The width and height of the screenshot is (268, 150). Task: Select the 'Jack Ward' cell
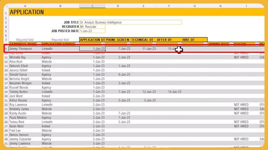25,96
